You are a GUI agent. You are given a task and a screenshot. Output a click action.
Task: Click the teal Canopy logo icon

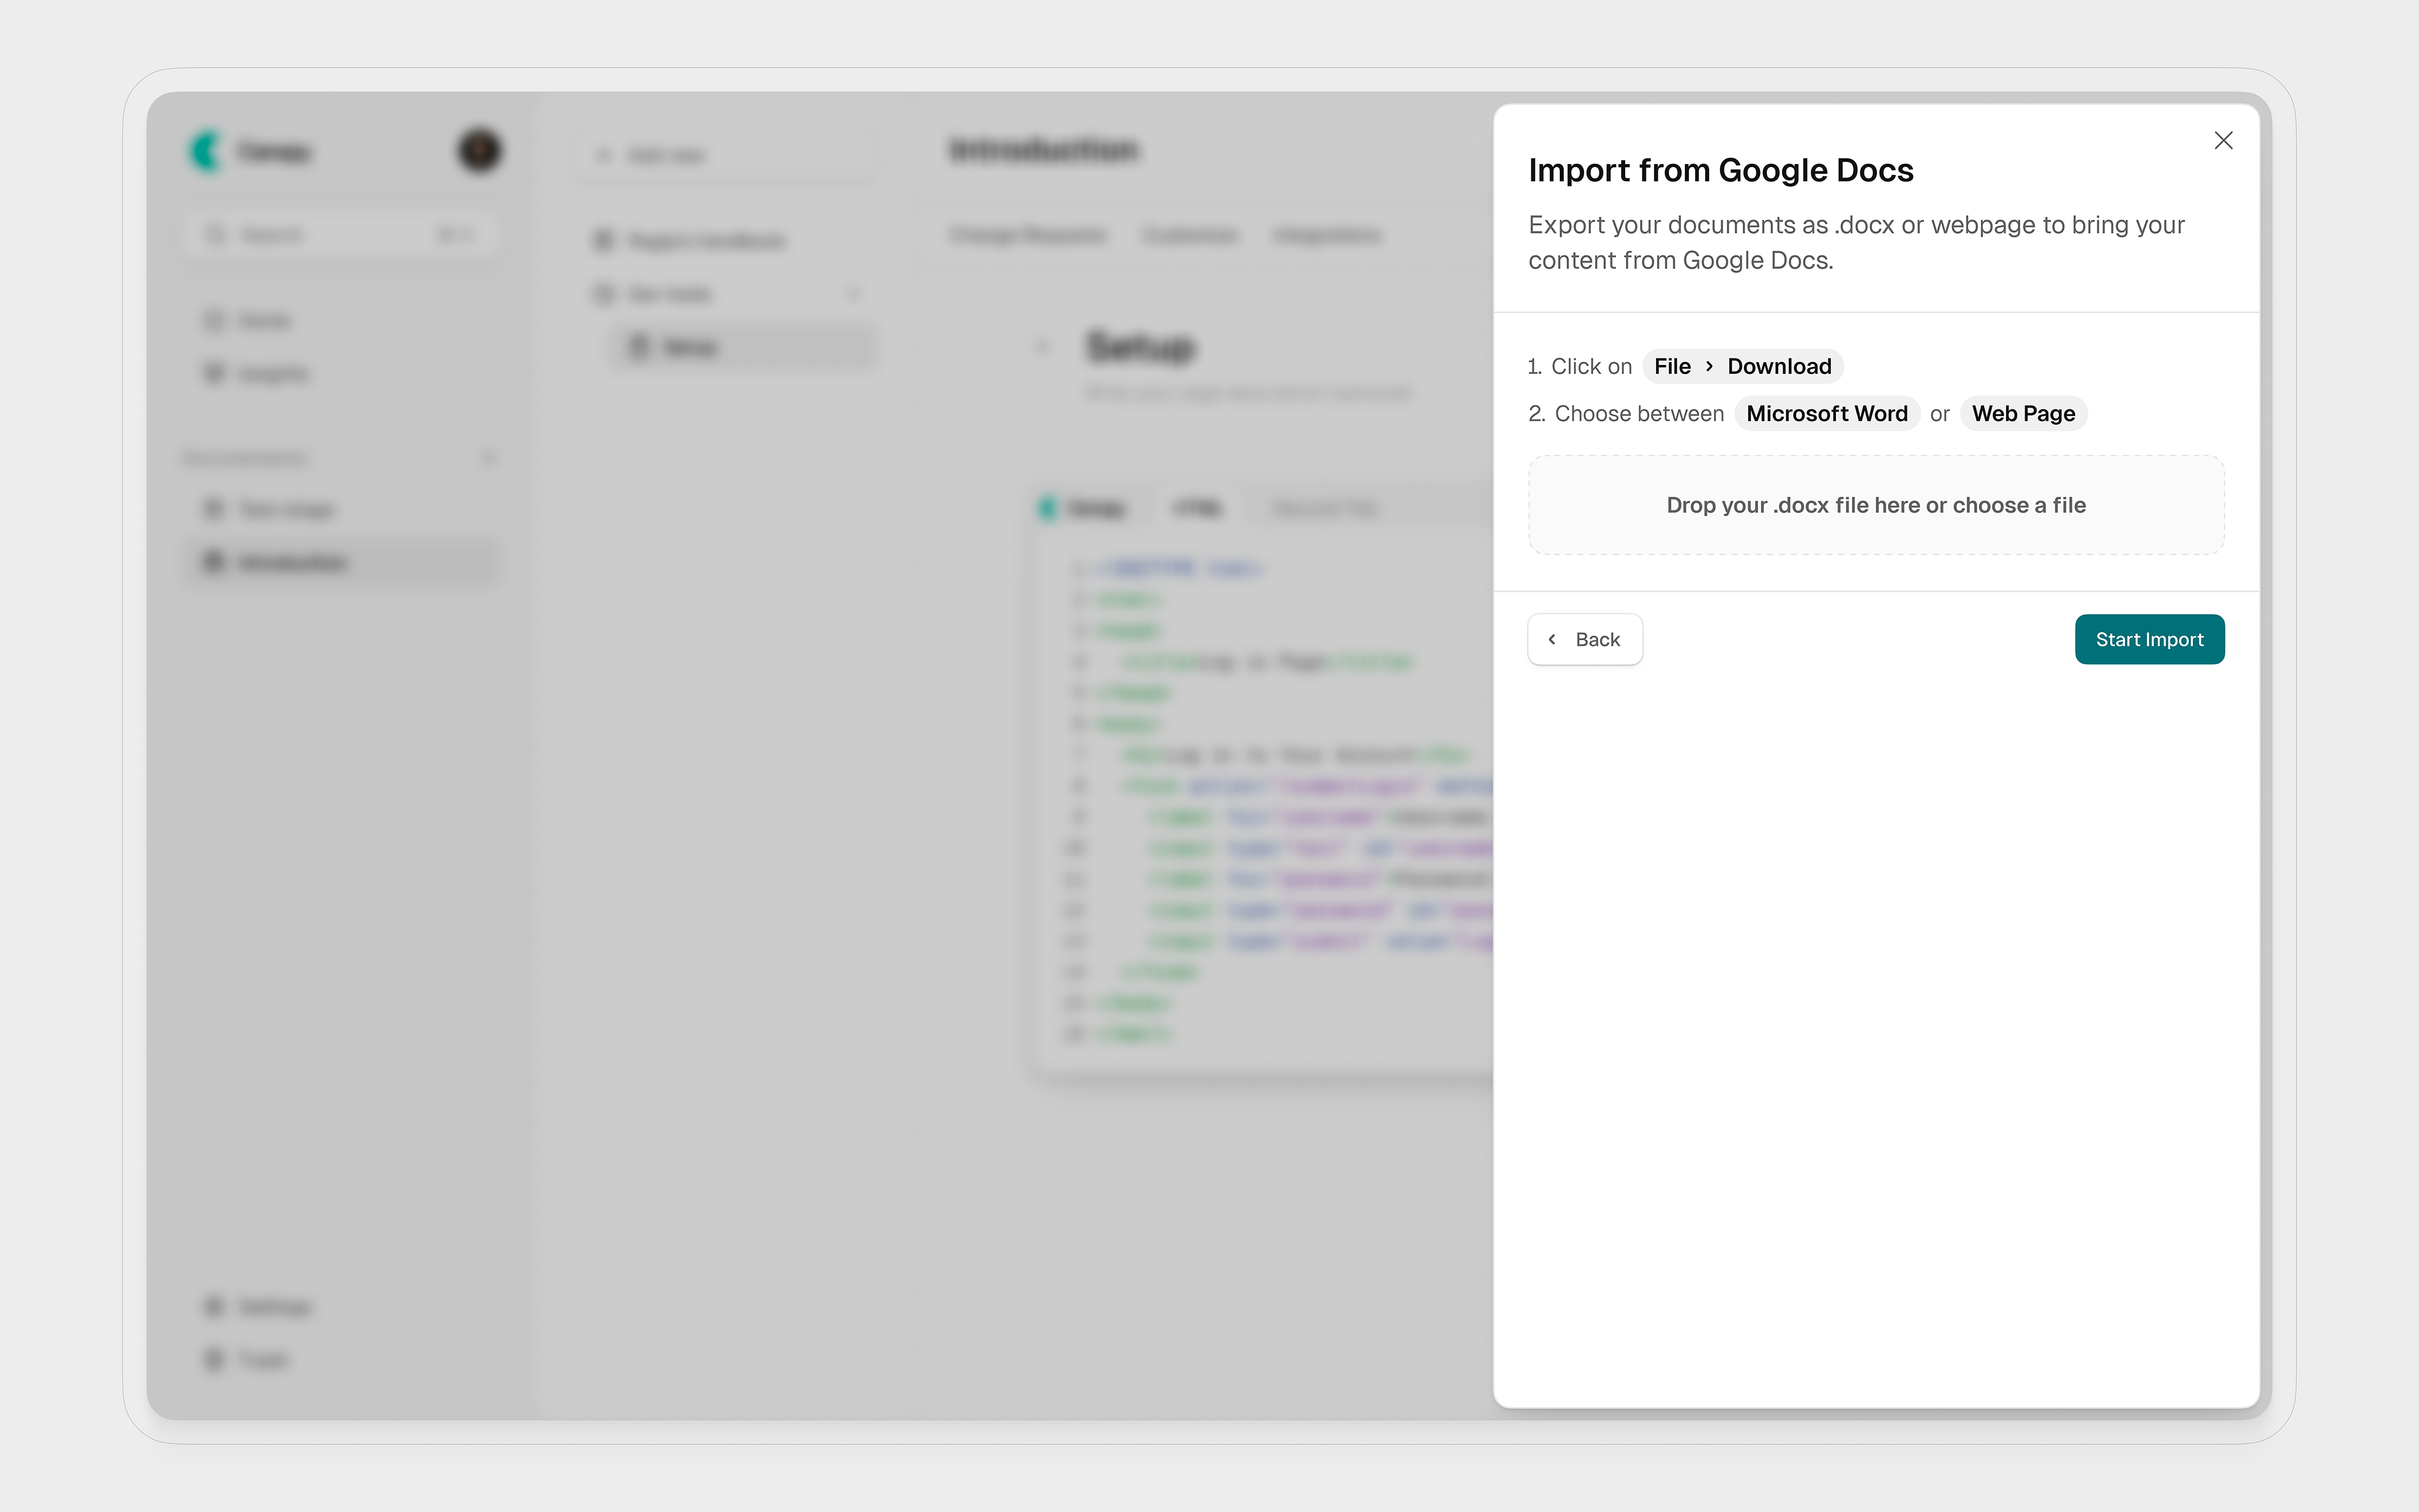[204, 150]
